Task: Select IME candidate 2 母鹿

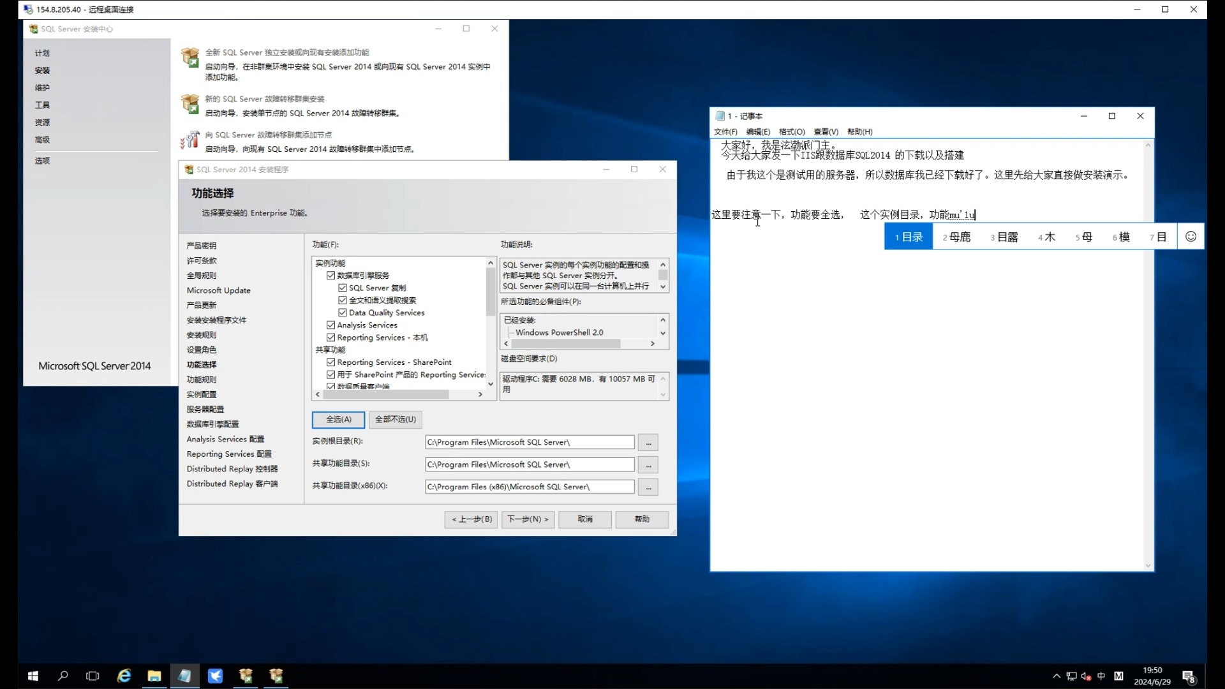Action: [x=956, y=237]
